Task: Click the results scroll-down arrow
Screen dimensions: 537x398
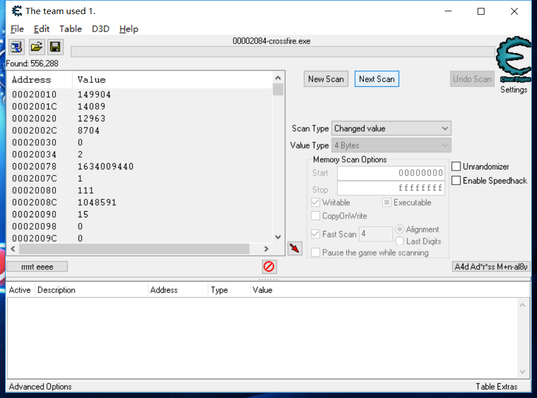Action: pyautogui.click(x=278, y=237)
